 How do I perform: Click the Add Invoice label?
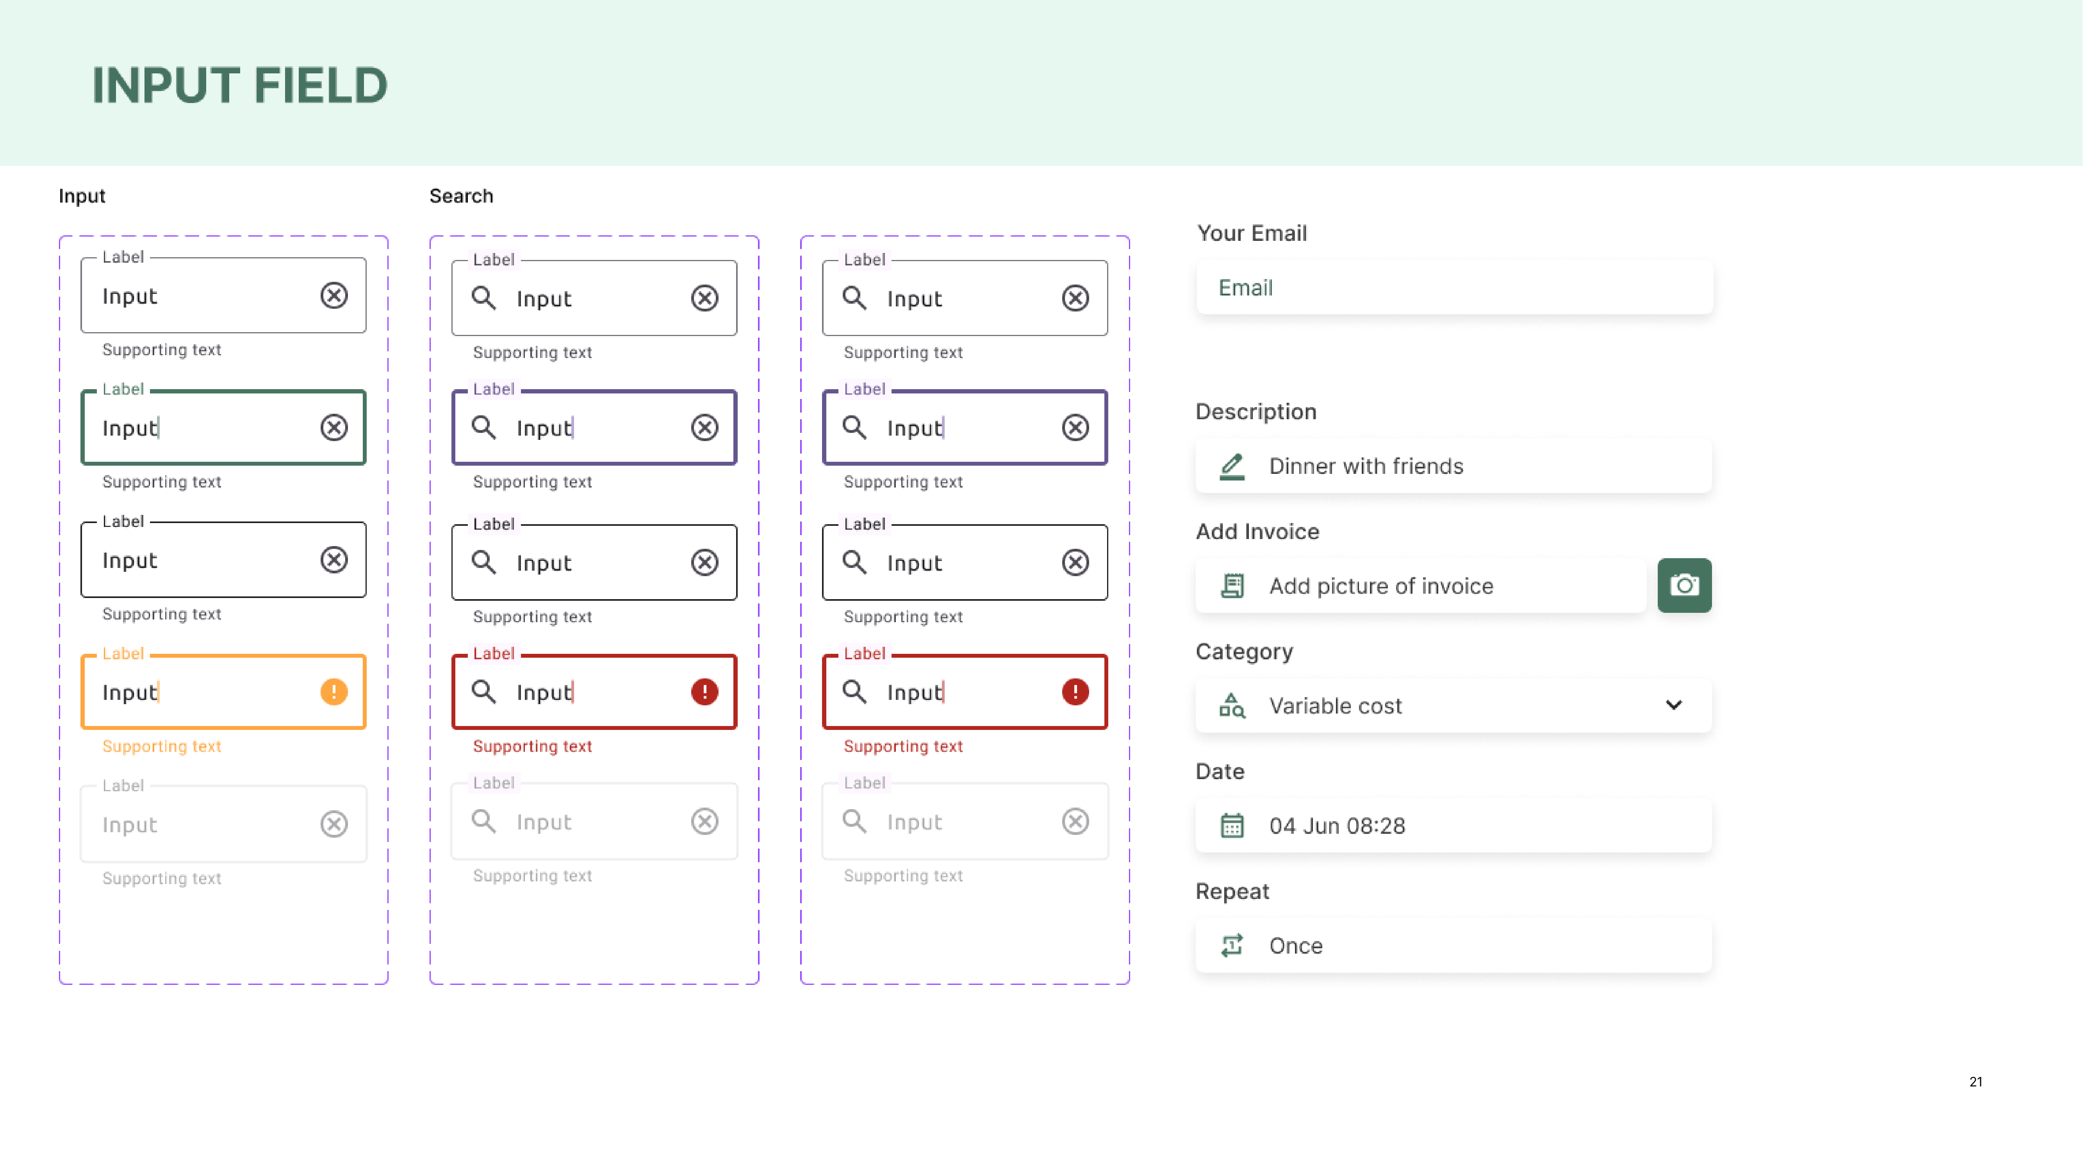pyautogui.click(x=1257, y=532)
